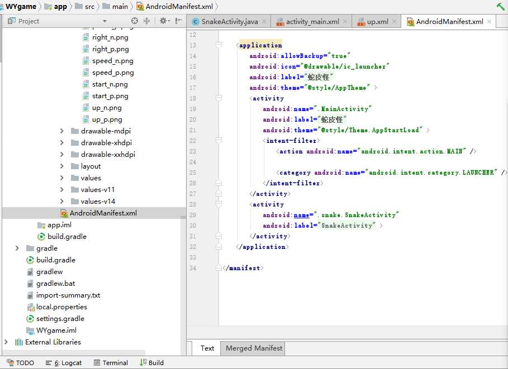Click line number 34 in the gutter
Image resolution: width=508 pixels, height=369 pixels.
pos(193,268)
